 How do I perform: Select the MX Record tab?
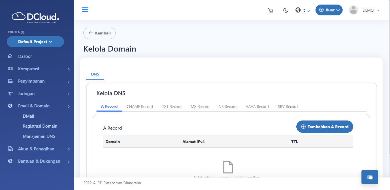(x=200, y=107)
